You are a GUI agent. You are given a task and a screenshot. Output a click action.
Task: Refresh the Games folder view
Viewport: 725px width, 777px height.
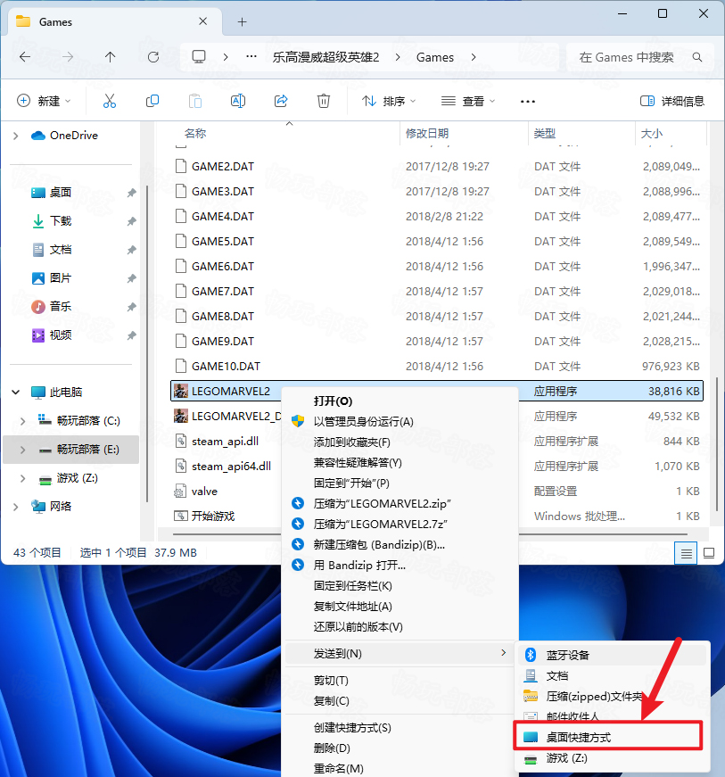click(x=153, y=57)
